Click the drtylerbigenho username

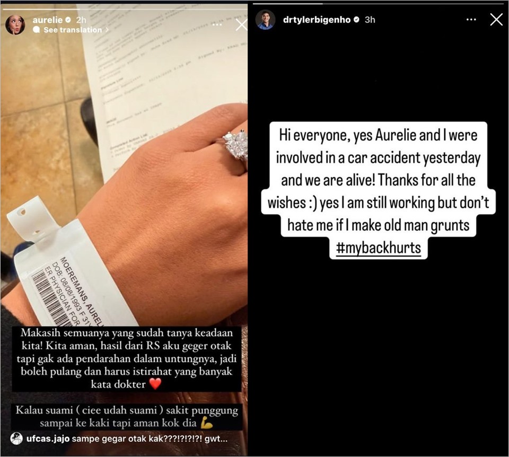tap(317, 20)
